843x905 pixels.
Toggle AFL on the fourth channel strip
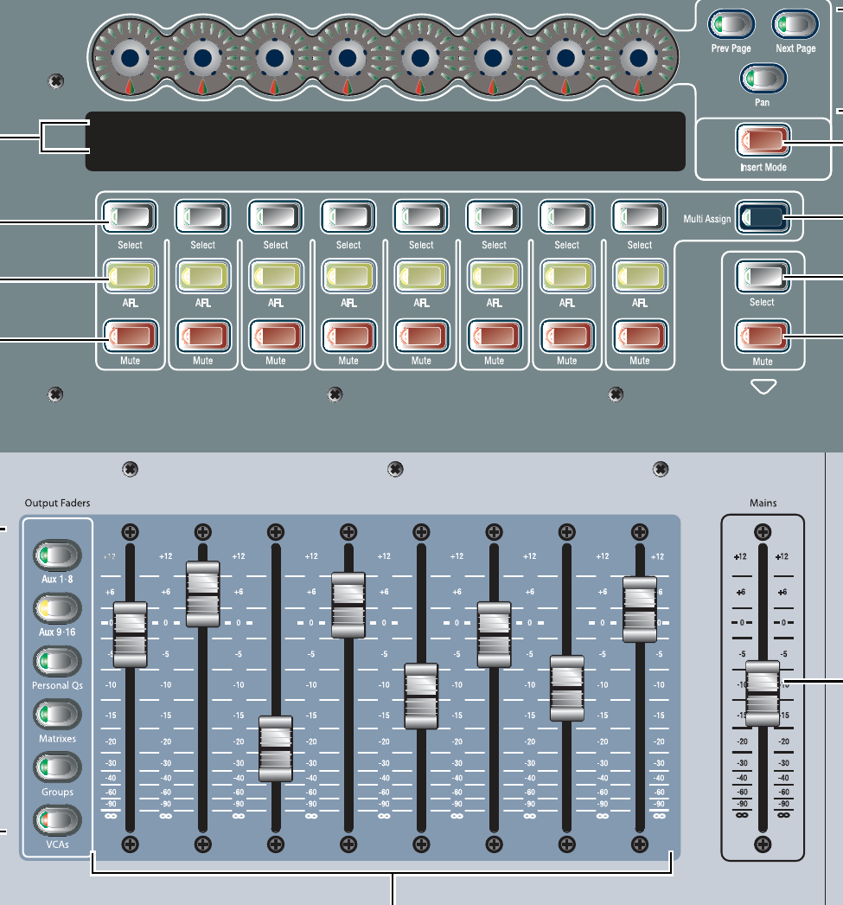348,277
